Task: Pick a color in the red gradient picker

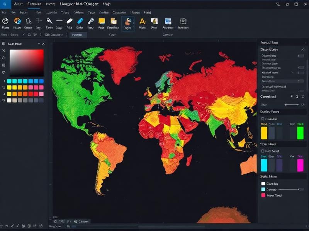Action: [x=27, y=63]
